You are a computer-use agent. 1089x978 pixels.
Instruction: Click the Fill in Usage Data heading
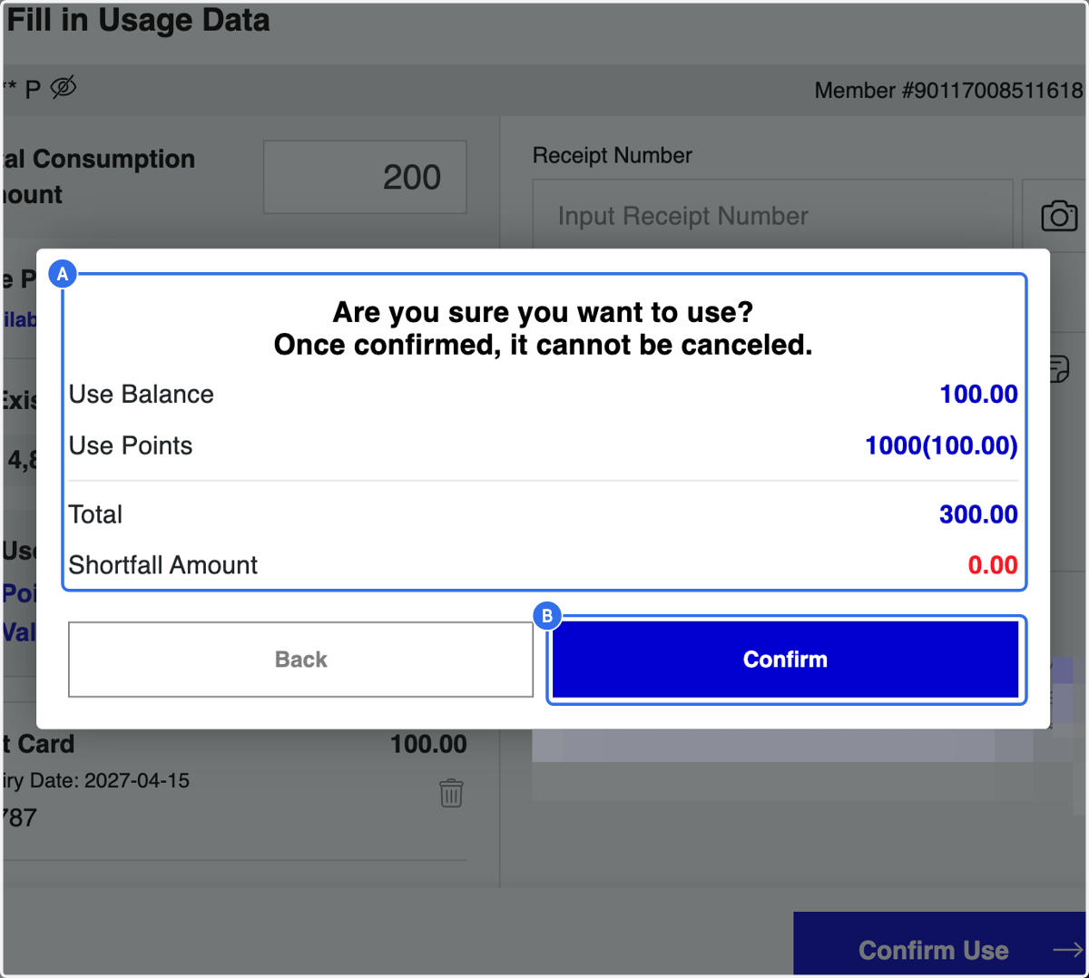(x=138, y=20)
